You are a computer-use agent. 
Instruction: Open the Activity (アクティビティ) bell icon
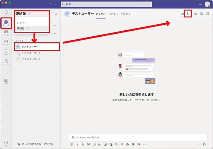click(6, 12)
